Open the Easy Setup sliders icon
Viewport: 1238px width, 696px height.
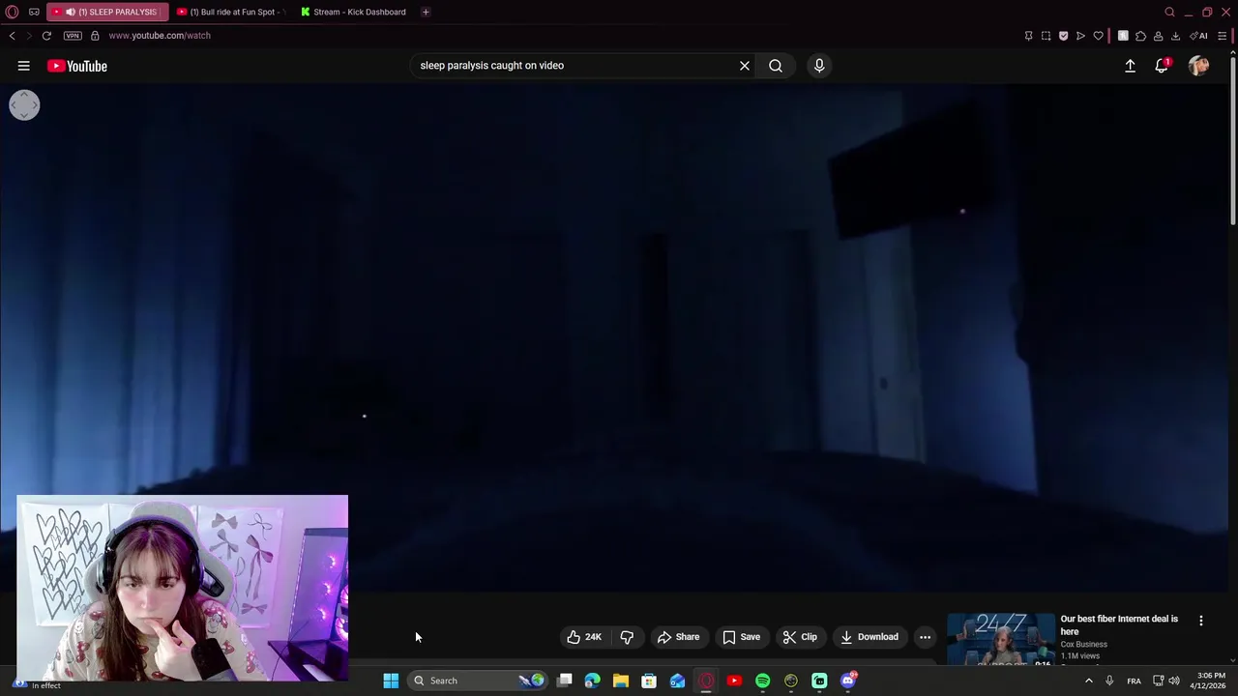1223,36
